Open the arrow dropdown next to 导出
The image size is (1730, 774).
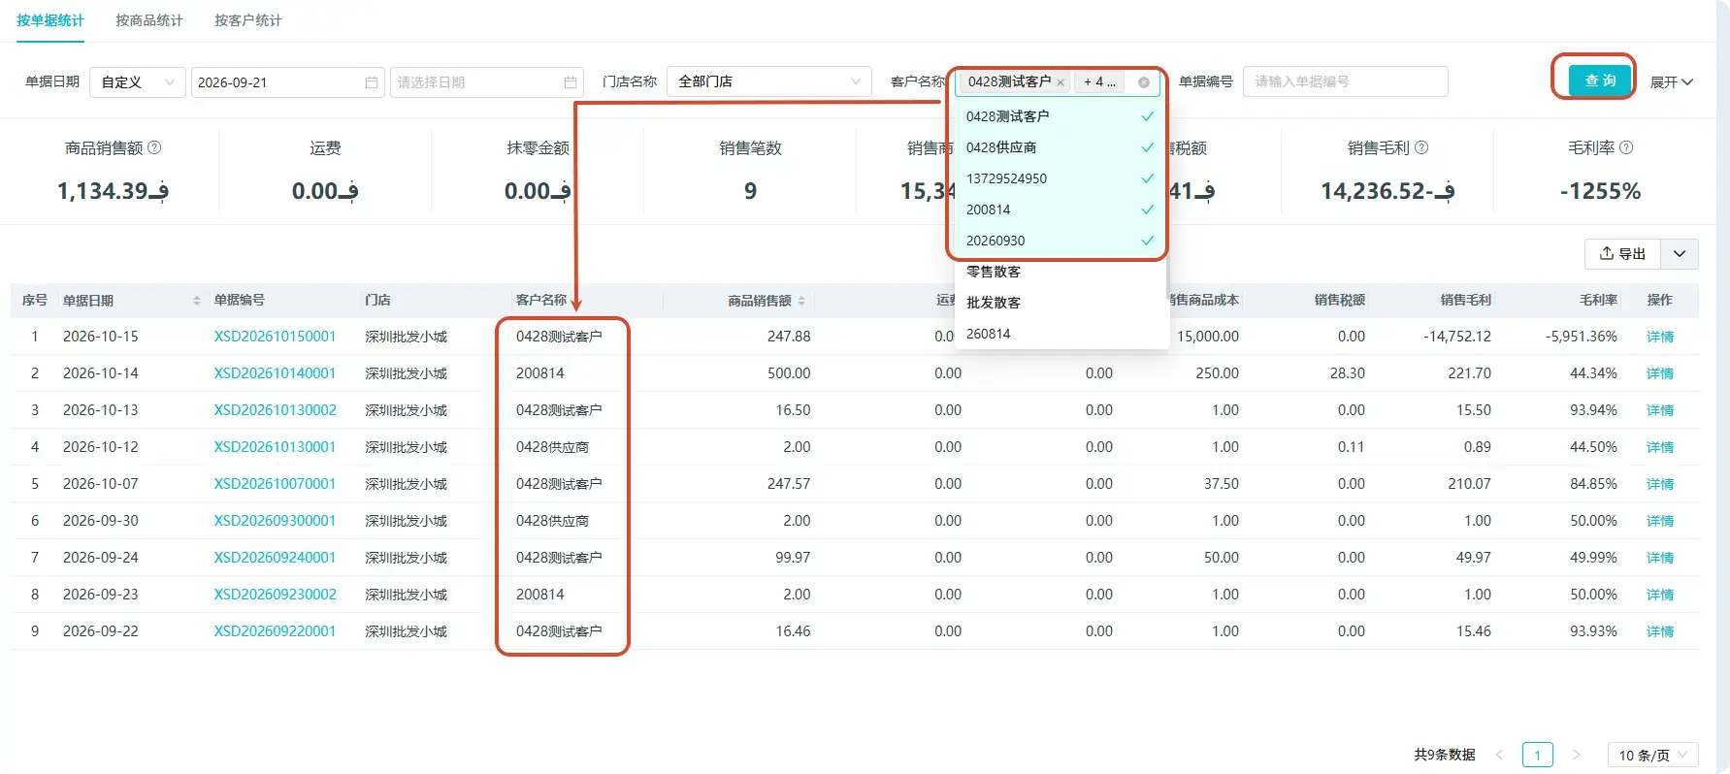pos(1680,253)
